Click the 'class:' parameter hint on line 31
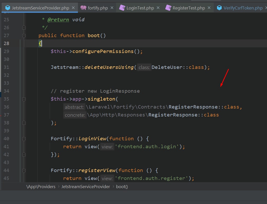 [x=144, y=67]
